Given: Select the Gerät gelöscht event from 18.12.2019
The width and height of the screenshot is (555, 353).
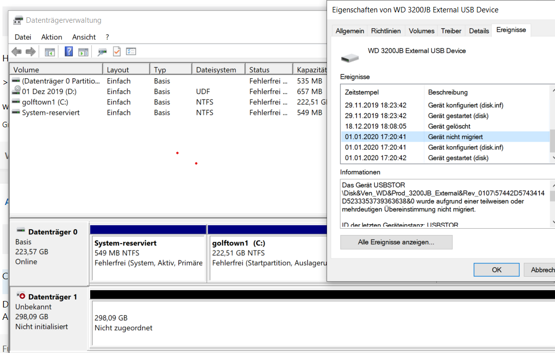Looking at the screenshot, I should pos(445,126).
